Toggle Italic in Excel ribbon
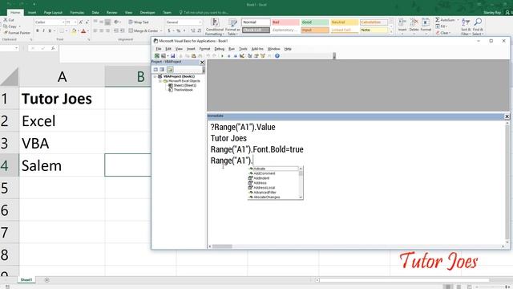Image resolution: width=513 pixels, height=289 pixels. pyautogui.click(x=44, y=31)
